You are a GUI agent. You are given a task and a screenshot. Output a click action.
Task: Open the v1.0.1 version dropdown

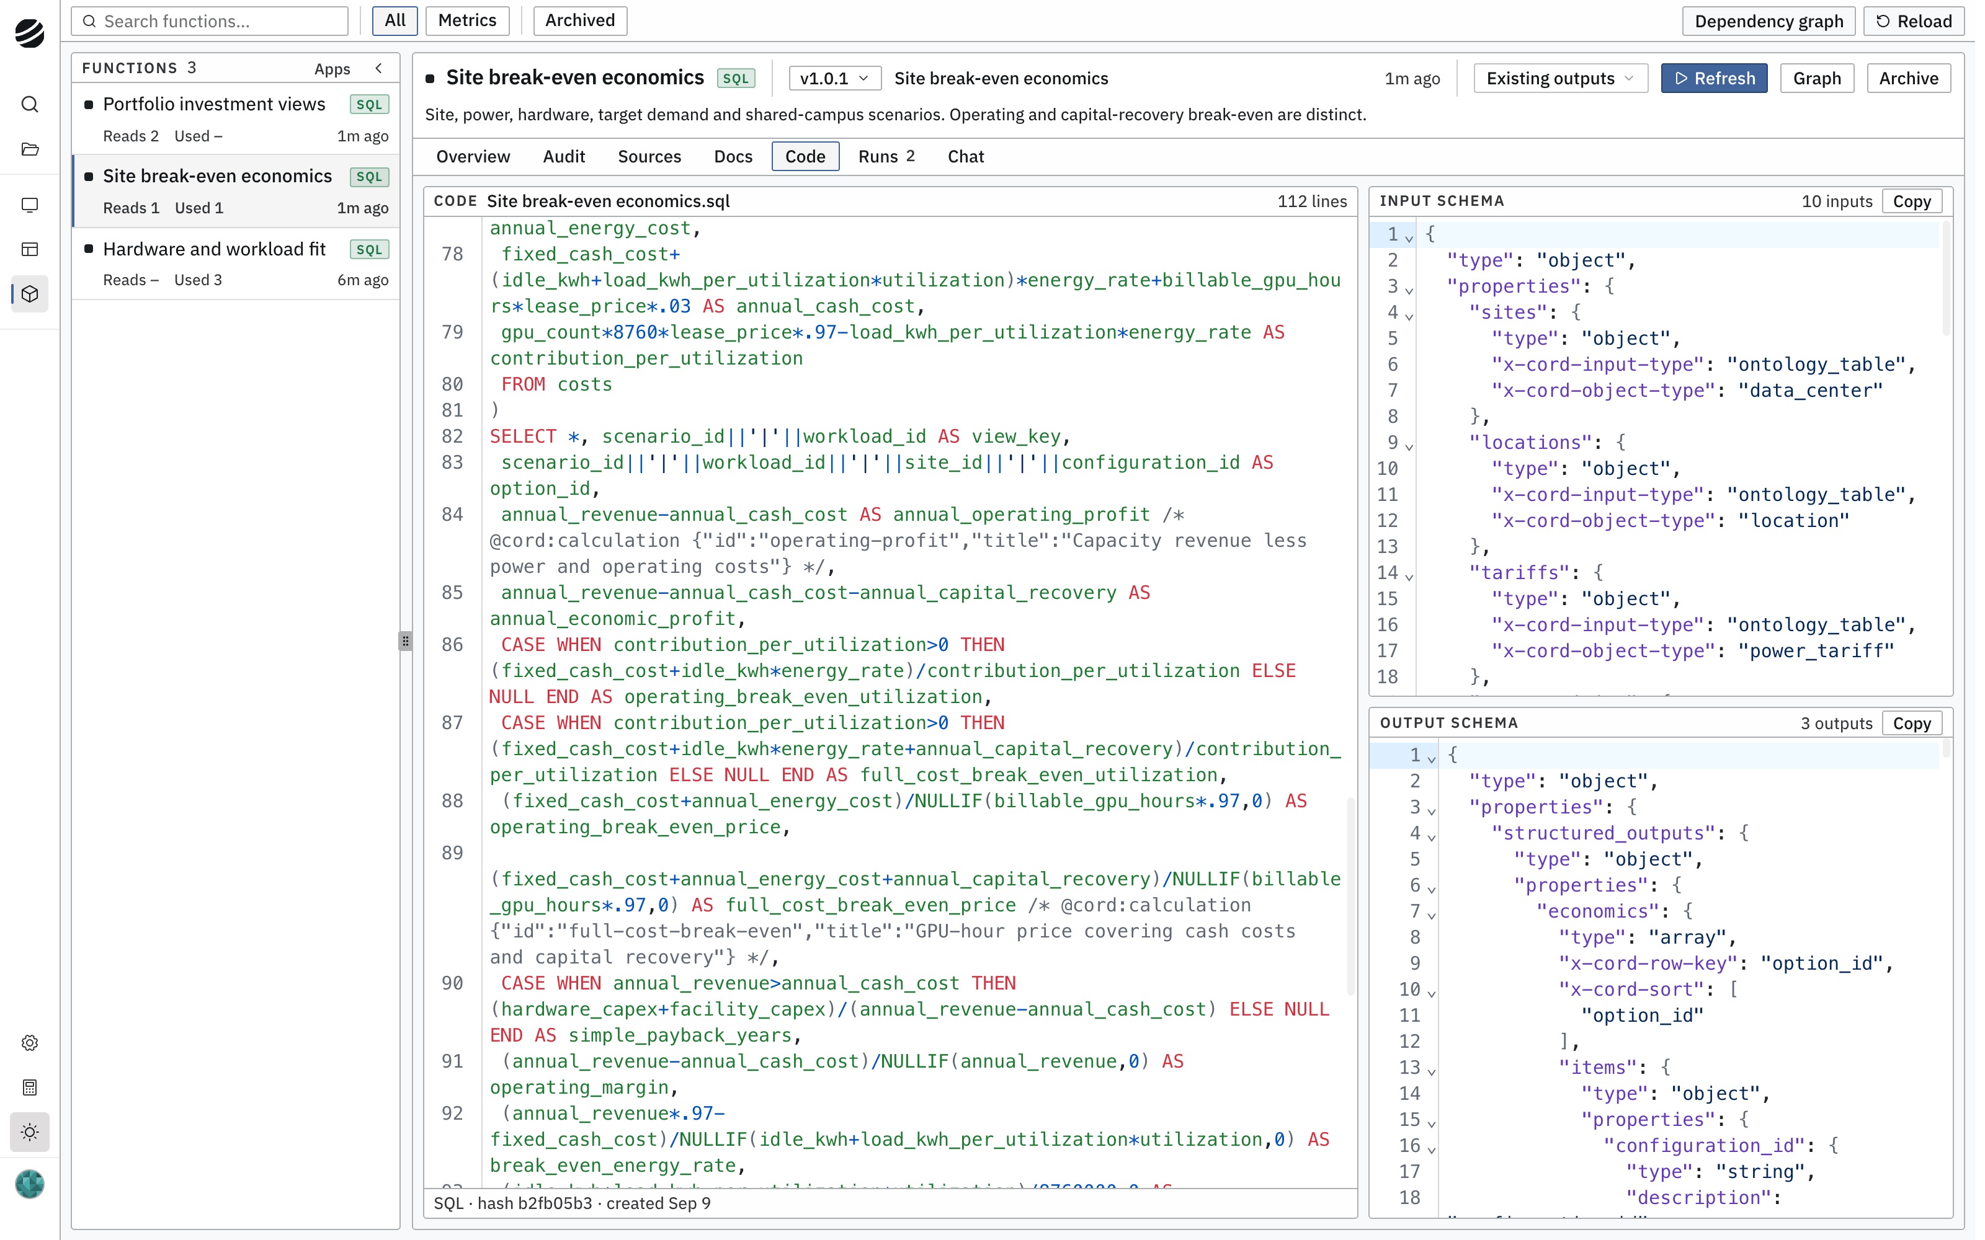(x=834, y=79)
